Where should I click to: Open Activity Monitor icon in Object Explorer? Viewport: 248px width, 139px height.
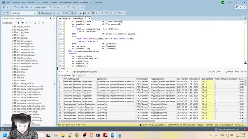pos(43,23)
